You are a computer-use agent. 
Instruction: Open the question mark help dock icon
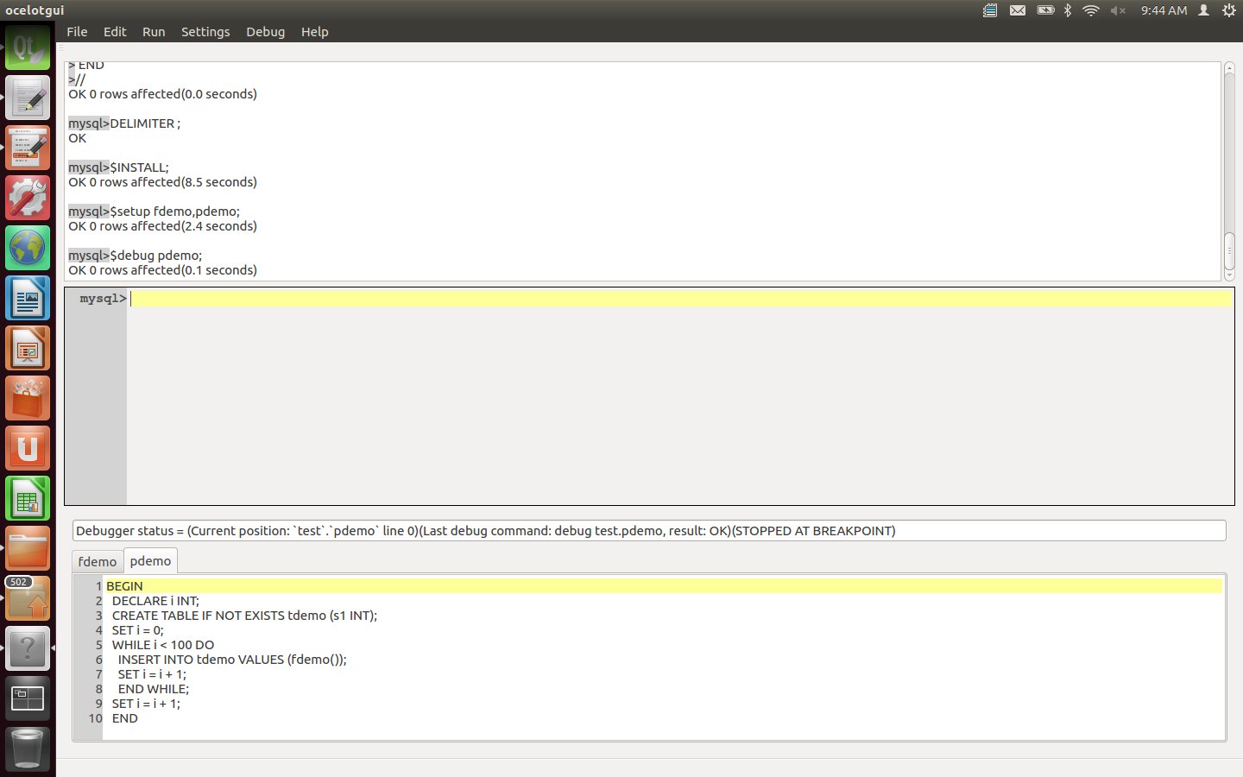28,648
